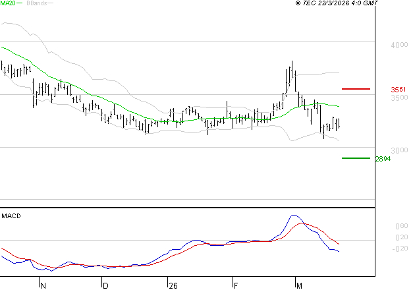Click the 3500 price axis label
The image size is (413, 290).
pos(399,98)
